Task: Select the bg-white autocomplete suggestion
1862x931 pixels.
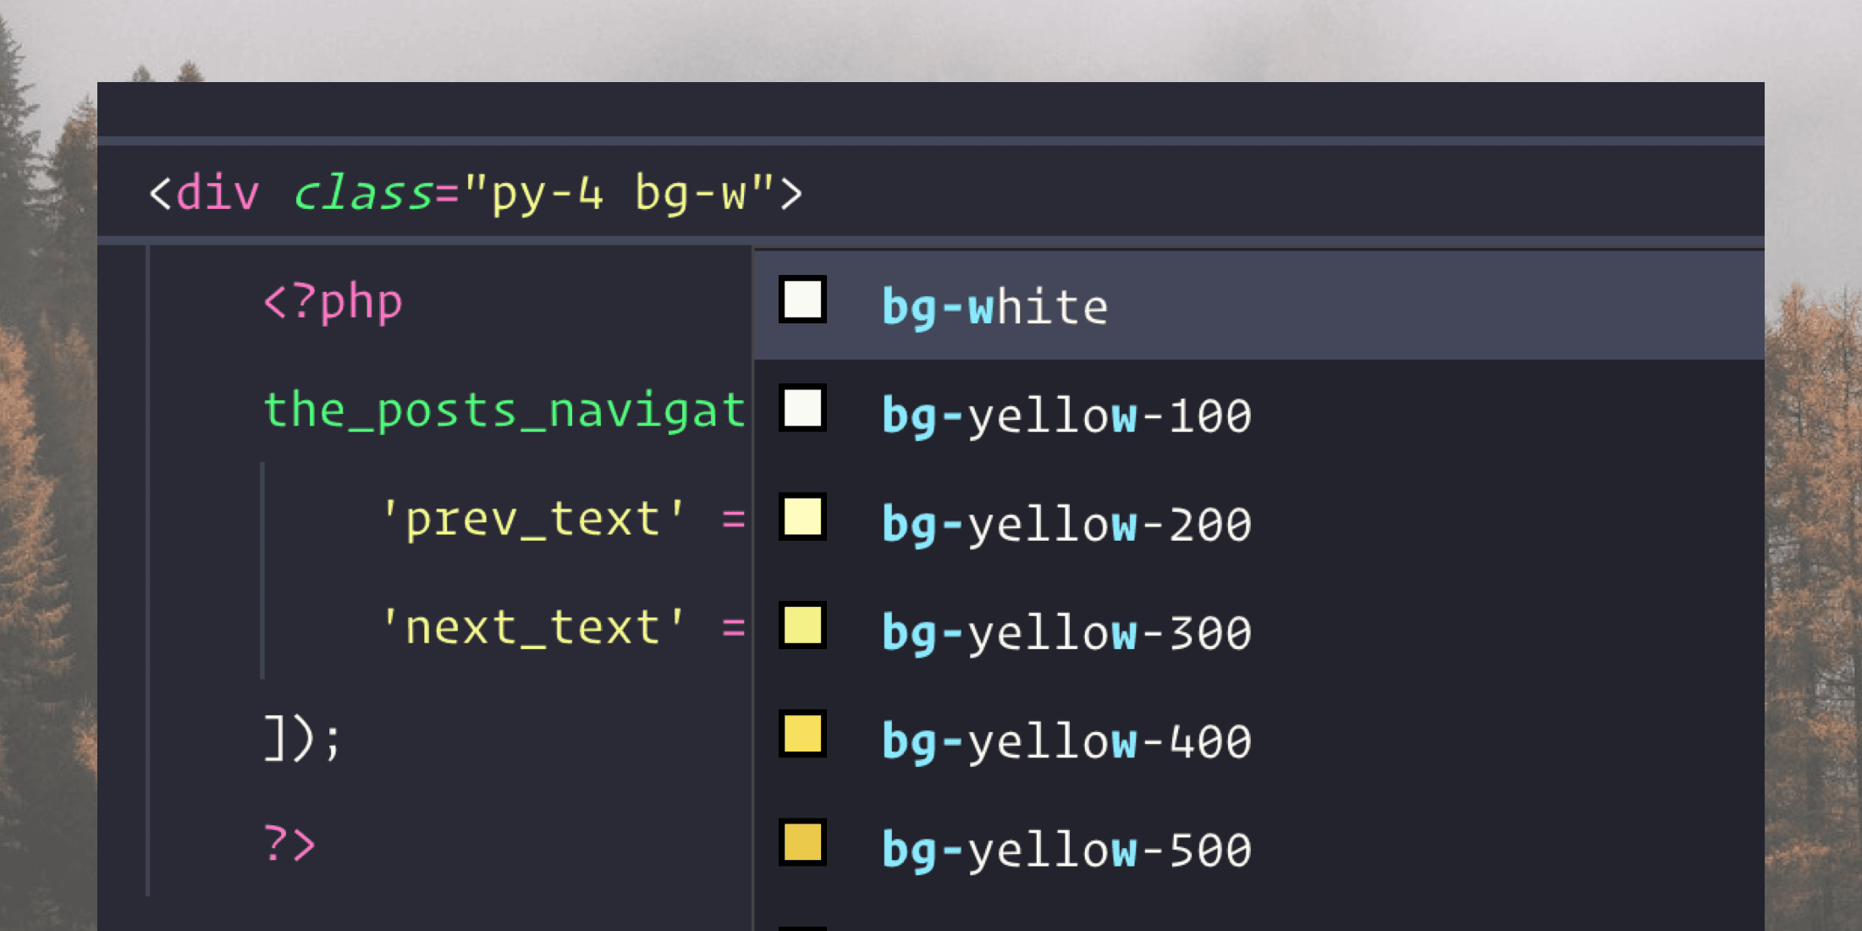Action: click(x=994, y=305)
